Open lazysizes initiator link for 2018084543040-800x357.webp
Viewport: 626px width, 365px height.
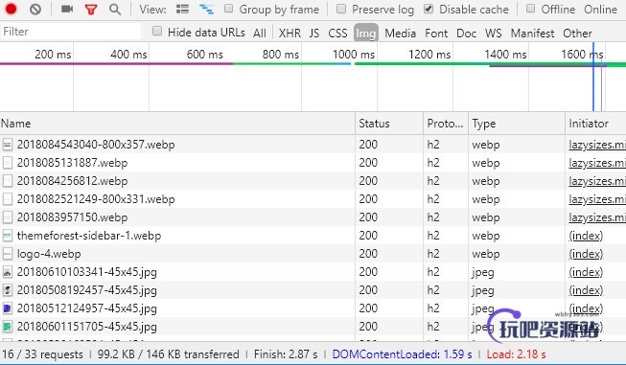coord(597,145)
